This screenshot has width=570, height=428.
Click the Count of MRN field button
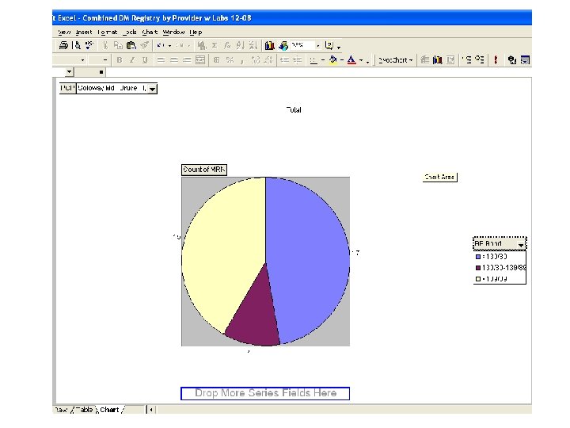(204, 170)
